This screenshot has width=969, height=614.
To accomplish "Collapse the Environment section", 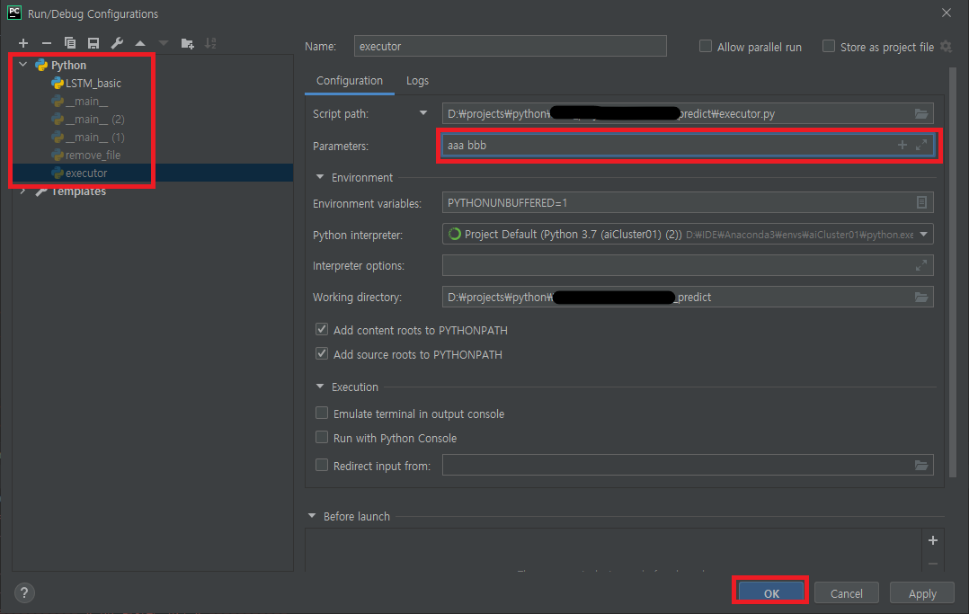I will pos(320,177).
